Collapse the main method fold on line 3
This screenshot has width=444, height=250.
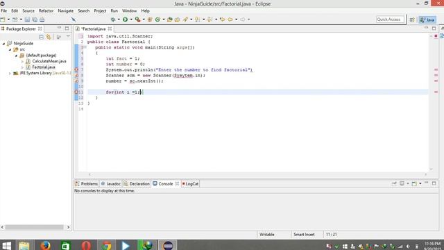tap(85, 47)
